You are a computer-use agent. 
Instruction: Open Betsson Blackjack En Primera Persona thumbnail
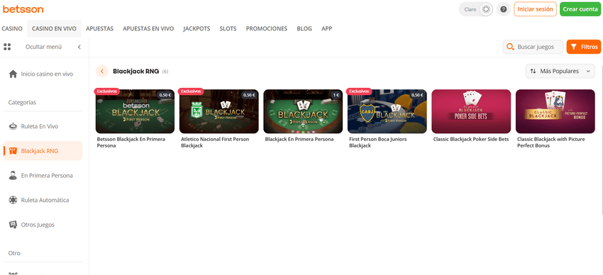tap(135, 111)
